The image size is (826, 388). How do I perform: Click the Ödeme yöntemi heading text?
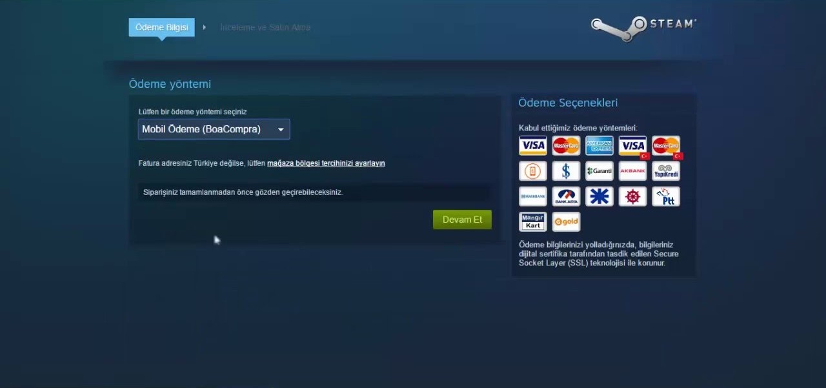point(170,84)
